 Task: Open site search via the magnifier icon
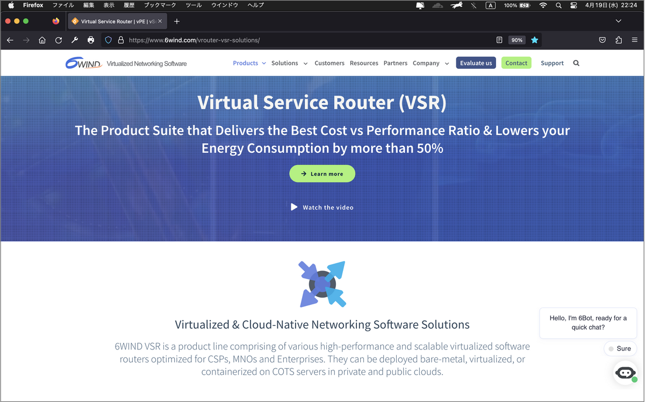pyautogui.click(x=576, y=63)
